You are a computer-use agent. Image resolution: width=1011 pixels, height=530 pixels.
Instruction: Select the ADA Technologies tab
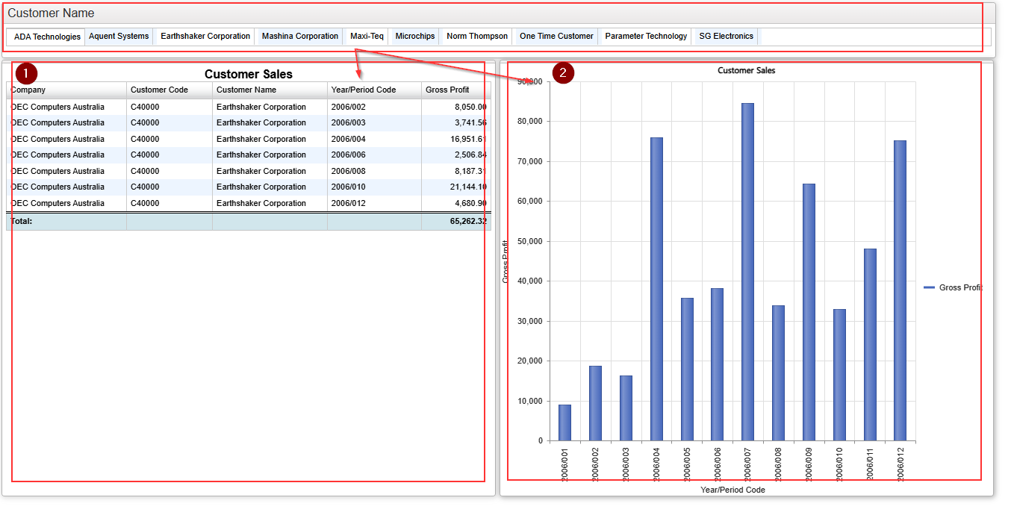[x=47, y=37]
